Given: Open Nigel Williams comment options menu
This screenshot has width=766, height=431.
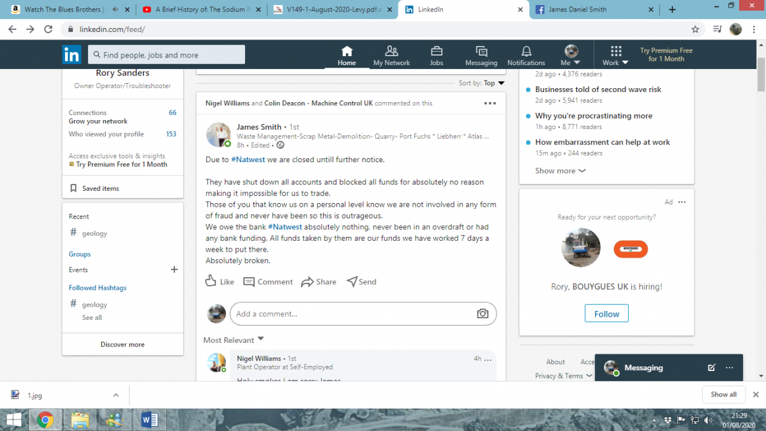Looking at the screenshot, I should (489, 359).
